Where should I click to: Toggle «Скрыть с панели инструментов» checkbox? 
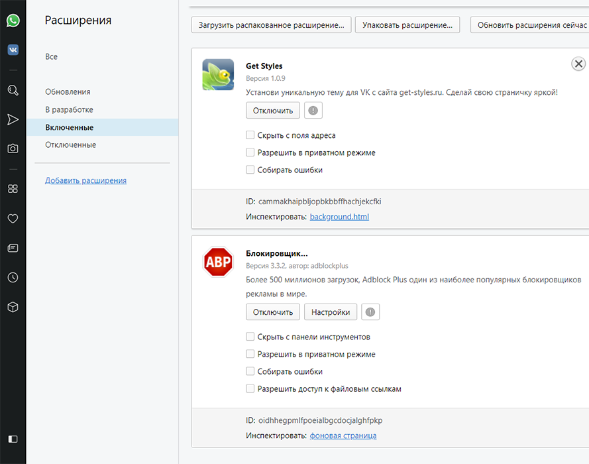pos(250,337)
